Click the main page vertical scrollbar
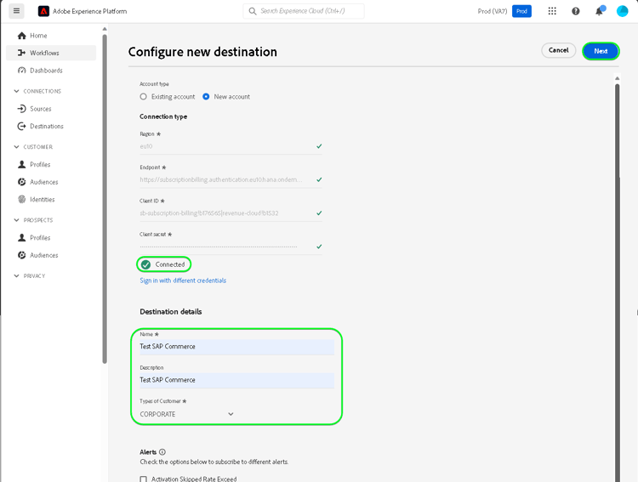 tap(618, 255)
